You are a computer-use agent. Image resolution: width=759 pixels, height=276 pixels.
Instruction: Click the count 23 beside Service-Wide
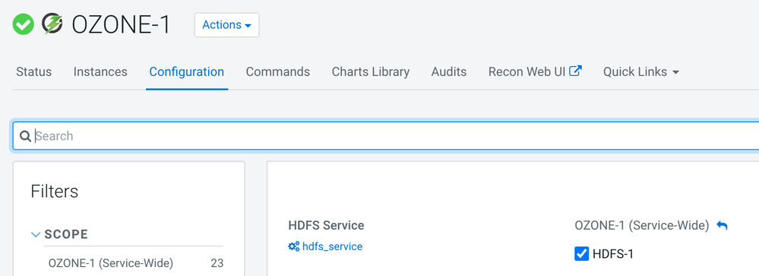[x=217, y=263]
